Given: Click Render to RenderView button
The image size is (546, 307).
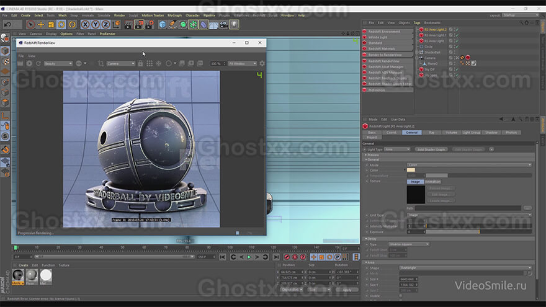Looking at the screenshot, I should coord(388,55).
